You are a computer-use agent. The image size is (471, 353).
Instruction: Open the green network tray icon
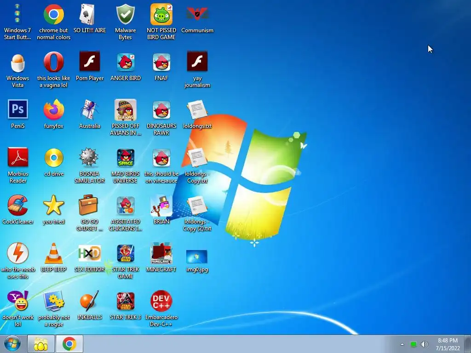coord(414,345)
